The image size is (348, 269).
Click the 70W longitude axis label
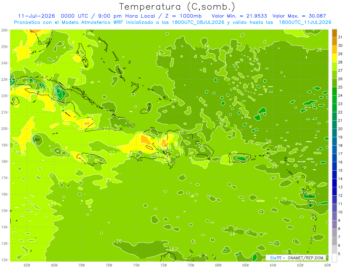tap(191, 265)
